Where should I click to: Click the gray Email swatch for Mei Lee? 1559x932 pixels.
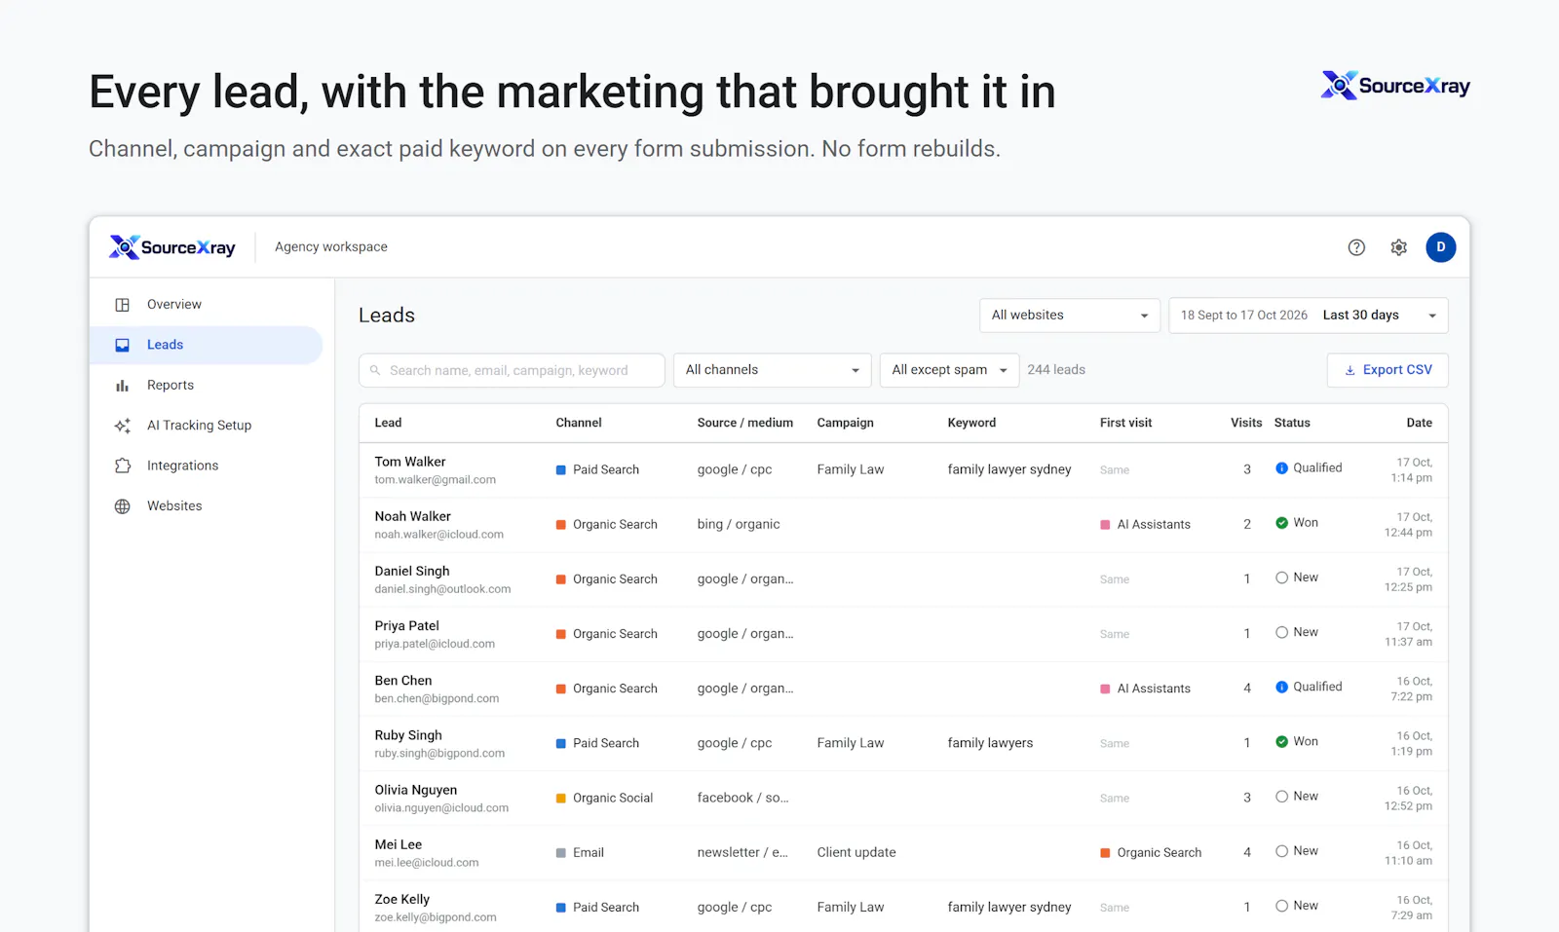(561, 853)
